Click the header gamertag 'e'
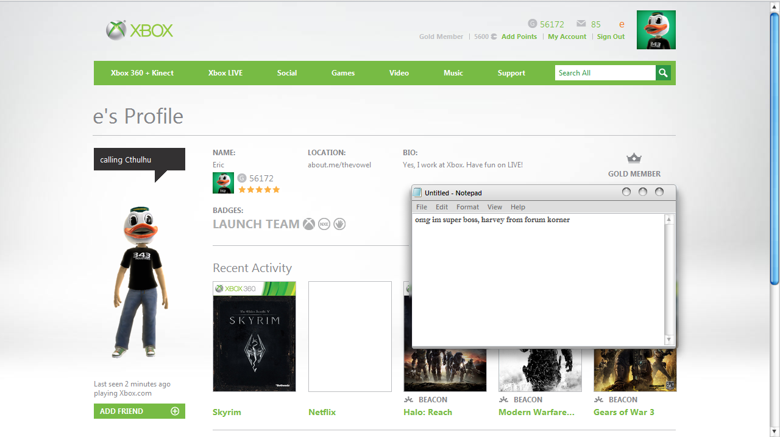The image size is (780, 437). coord(622,24)
